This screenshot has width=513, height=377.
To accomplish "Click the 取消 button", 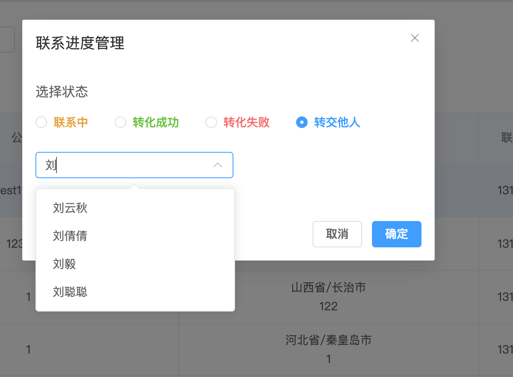I will (337, 234).
